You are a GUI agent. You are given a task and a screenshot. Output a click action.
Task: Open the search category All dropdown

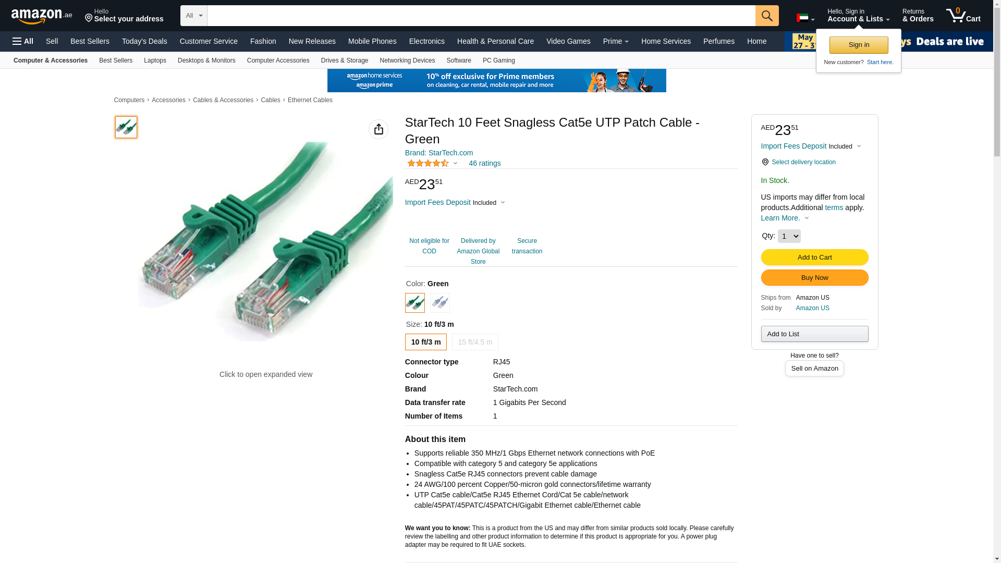[x=194, y=16]
